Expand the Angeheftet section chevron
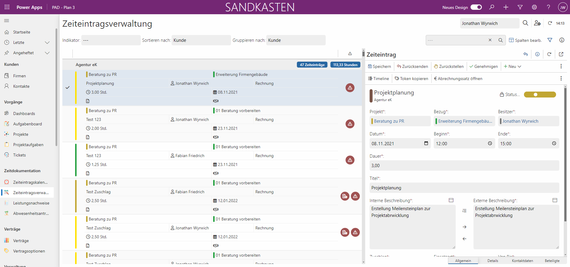The width and height of the screenshot is (570, 267). 47,53
